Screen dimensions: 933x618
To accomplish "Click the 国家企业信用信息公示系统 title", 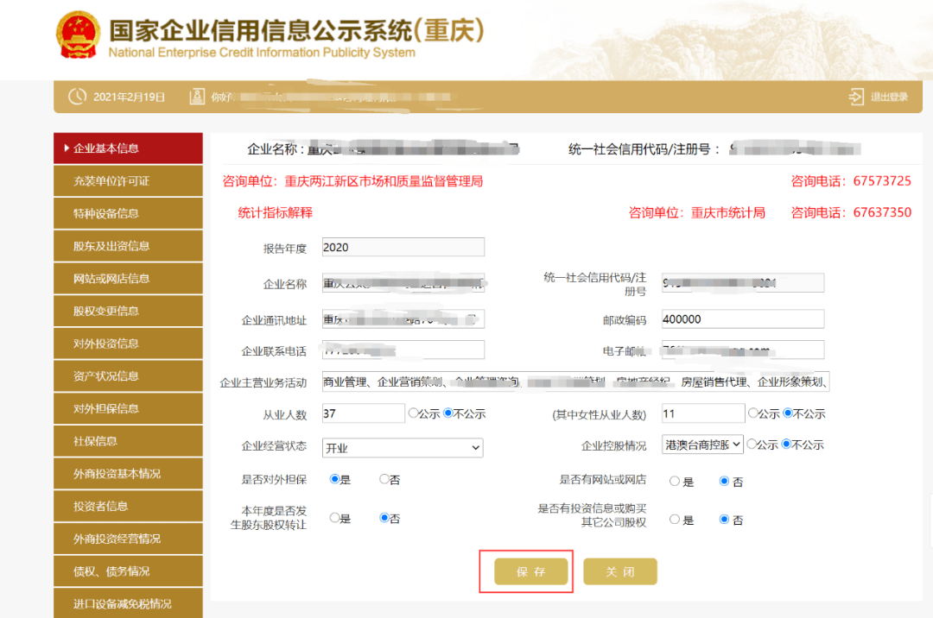I will click(x=296, y=31).
